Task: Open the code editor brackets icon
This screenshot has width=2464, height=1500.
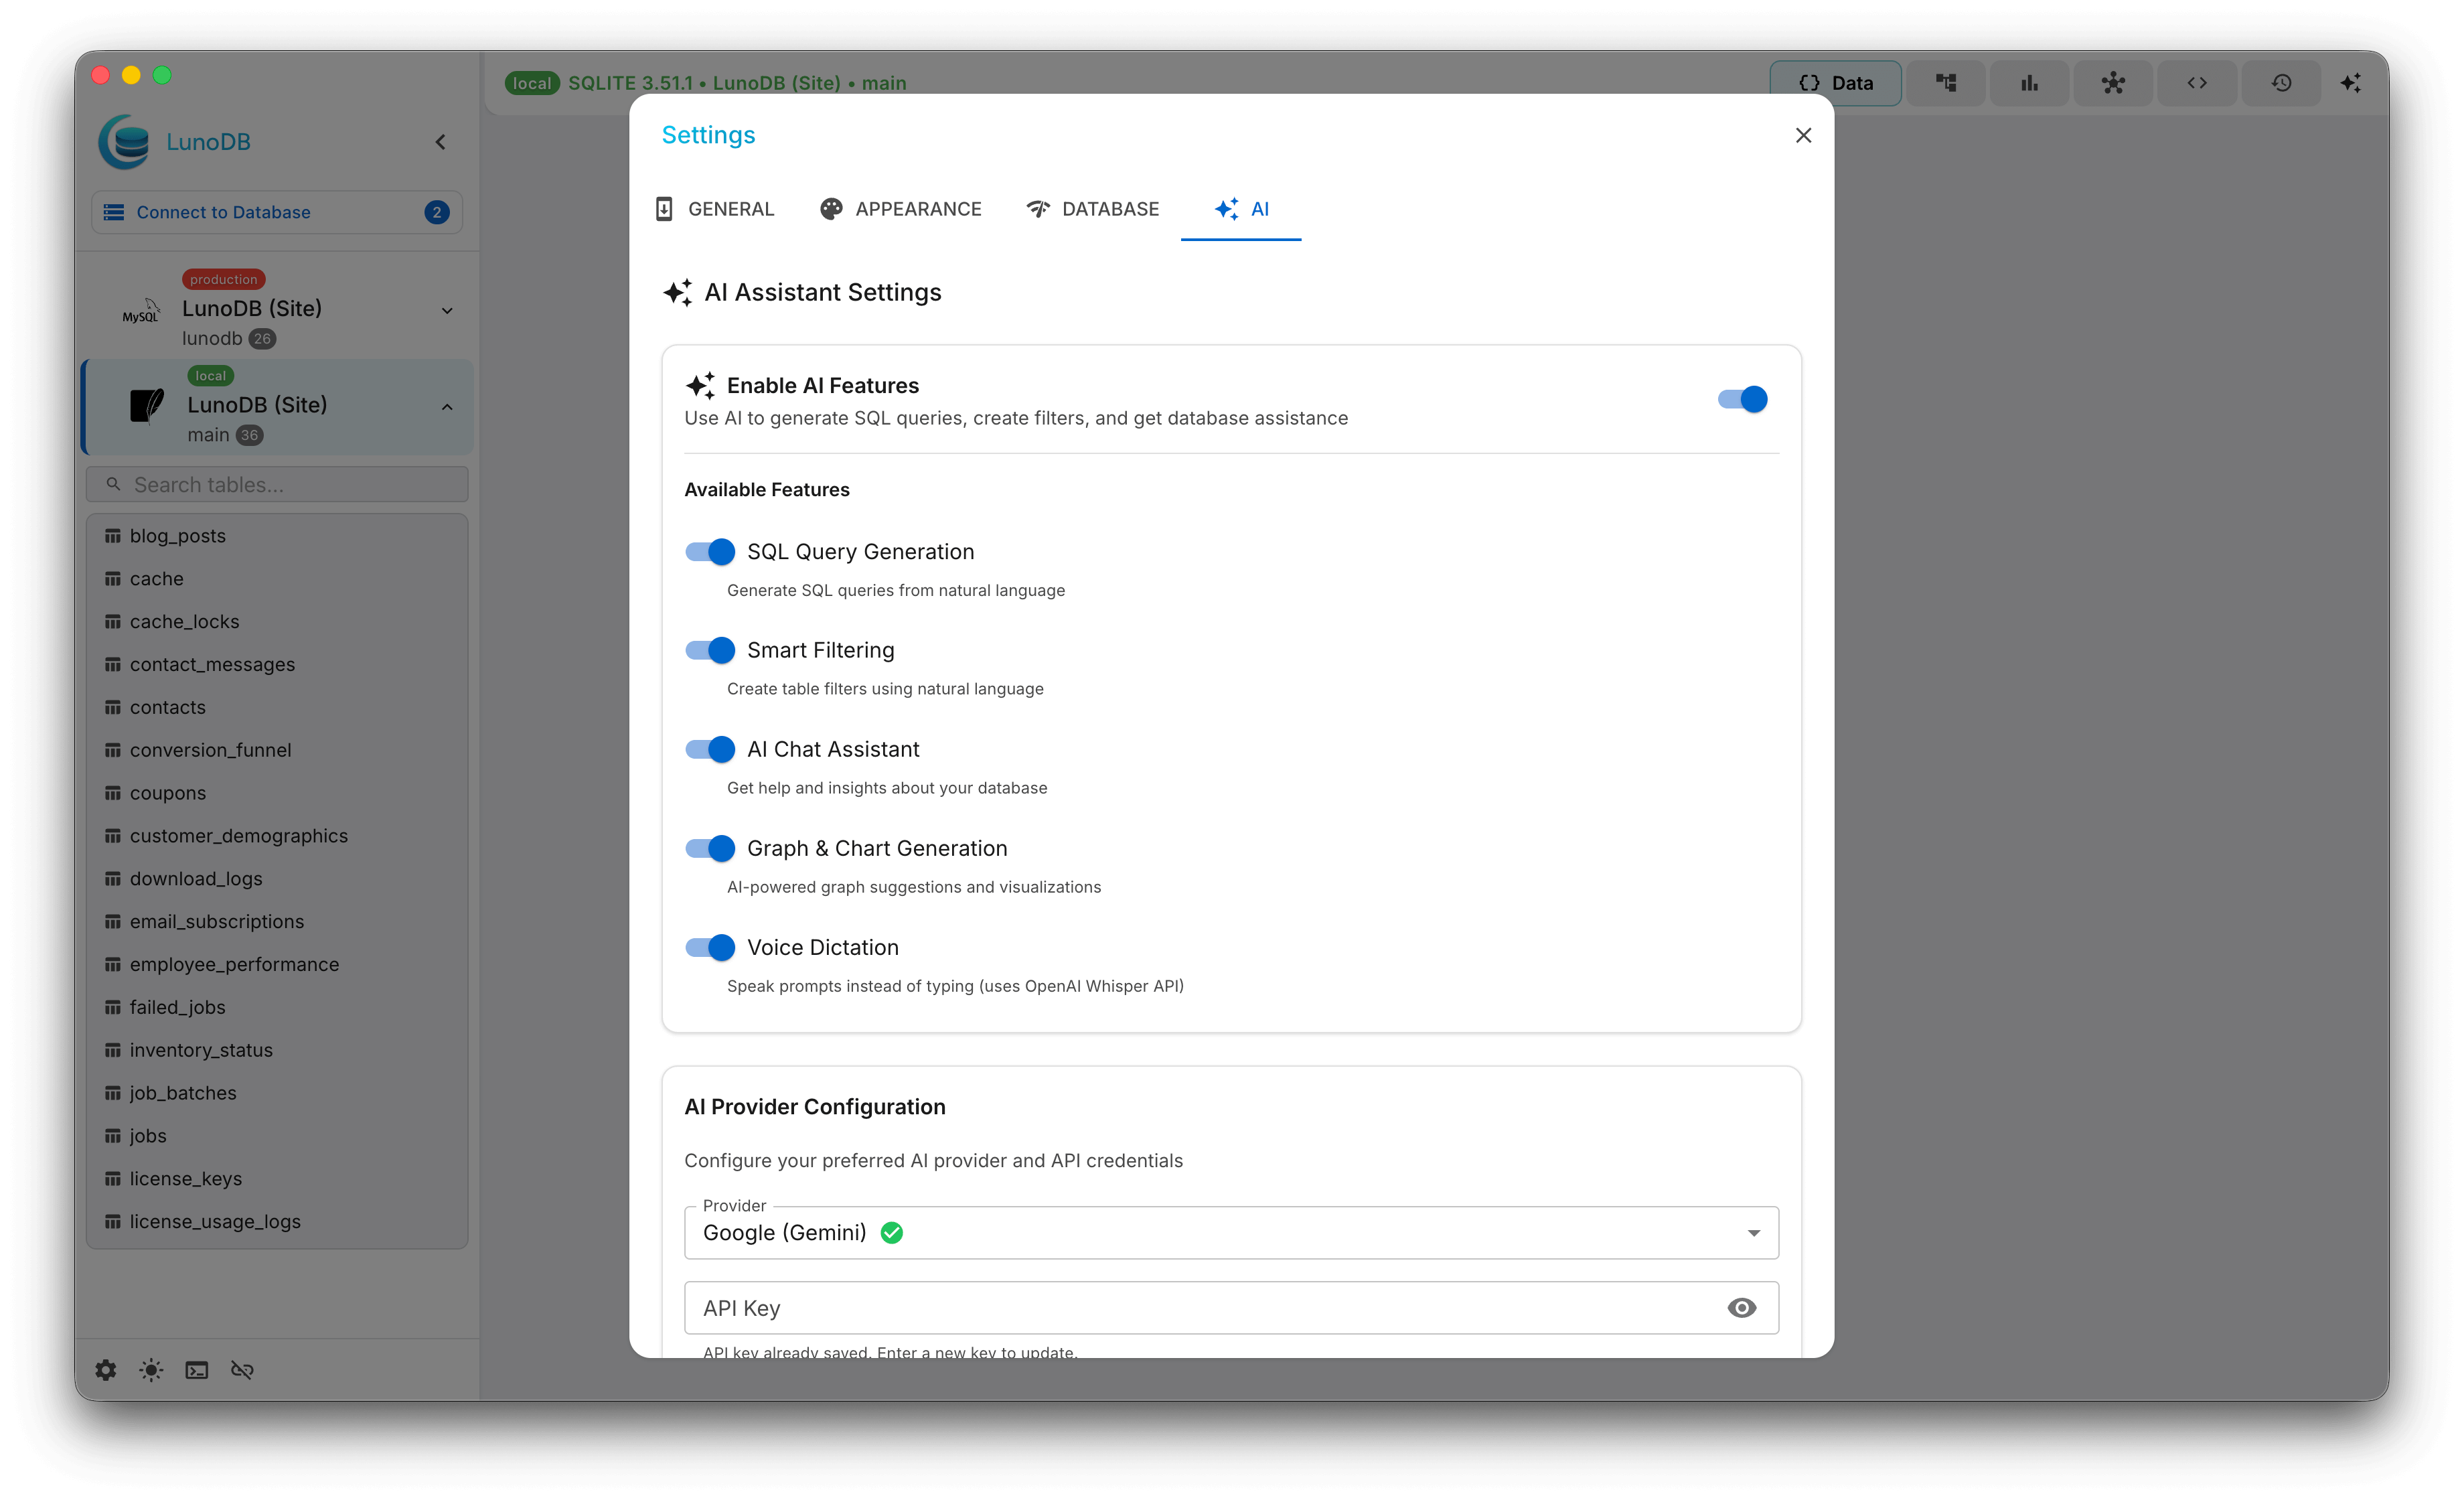Action: pyautogui.click(x=2196, y=83)
